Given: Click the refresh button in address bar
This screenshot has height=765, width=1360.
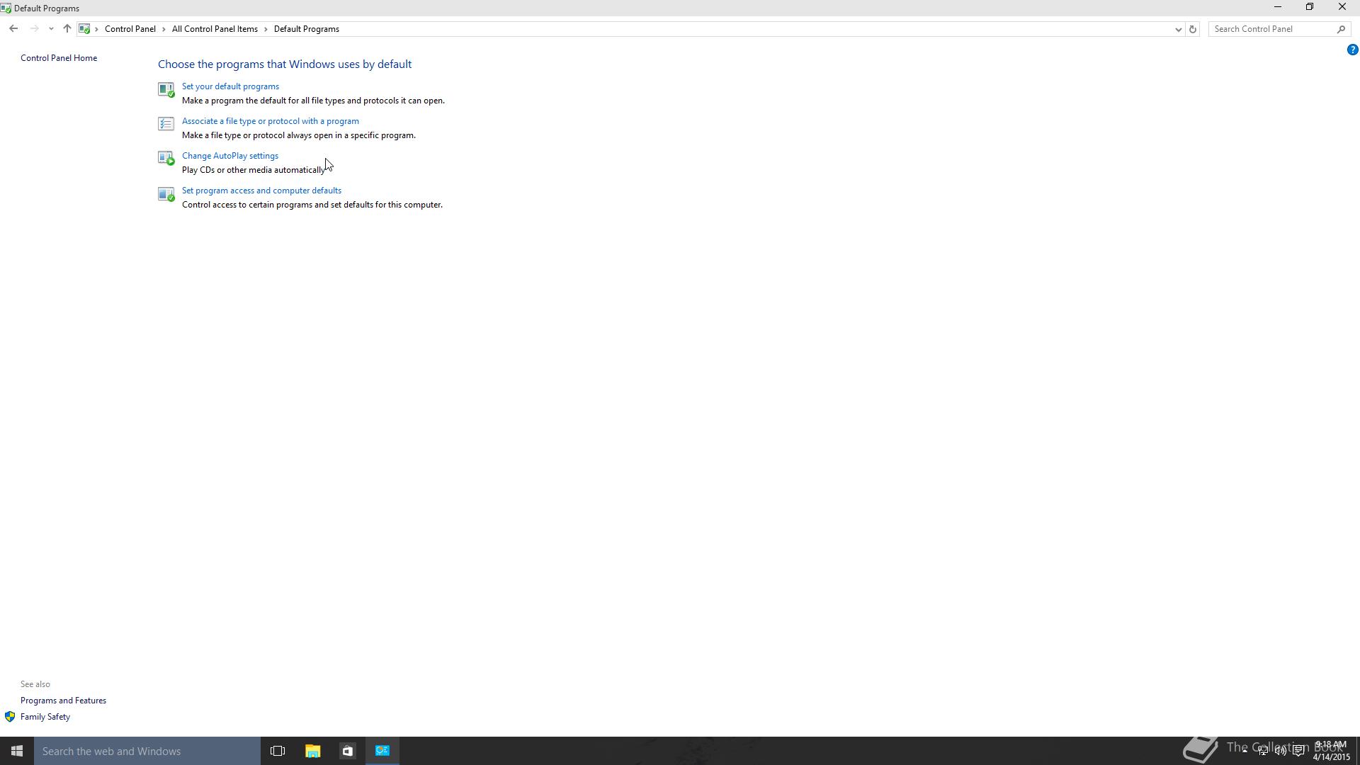Looking at the screenshot, I should 1192,29.
